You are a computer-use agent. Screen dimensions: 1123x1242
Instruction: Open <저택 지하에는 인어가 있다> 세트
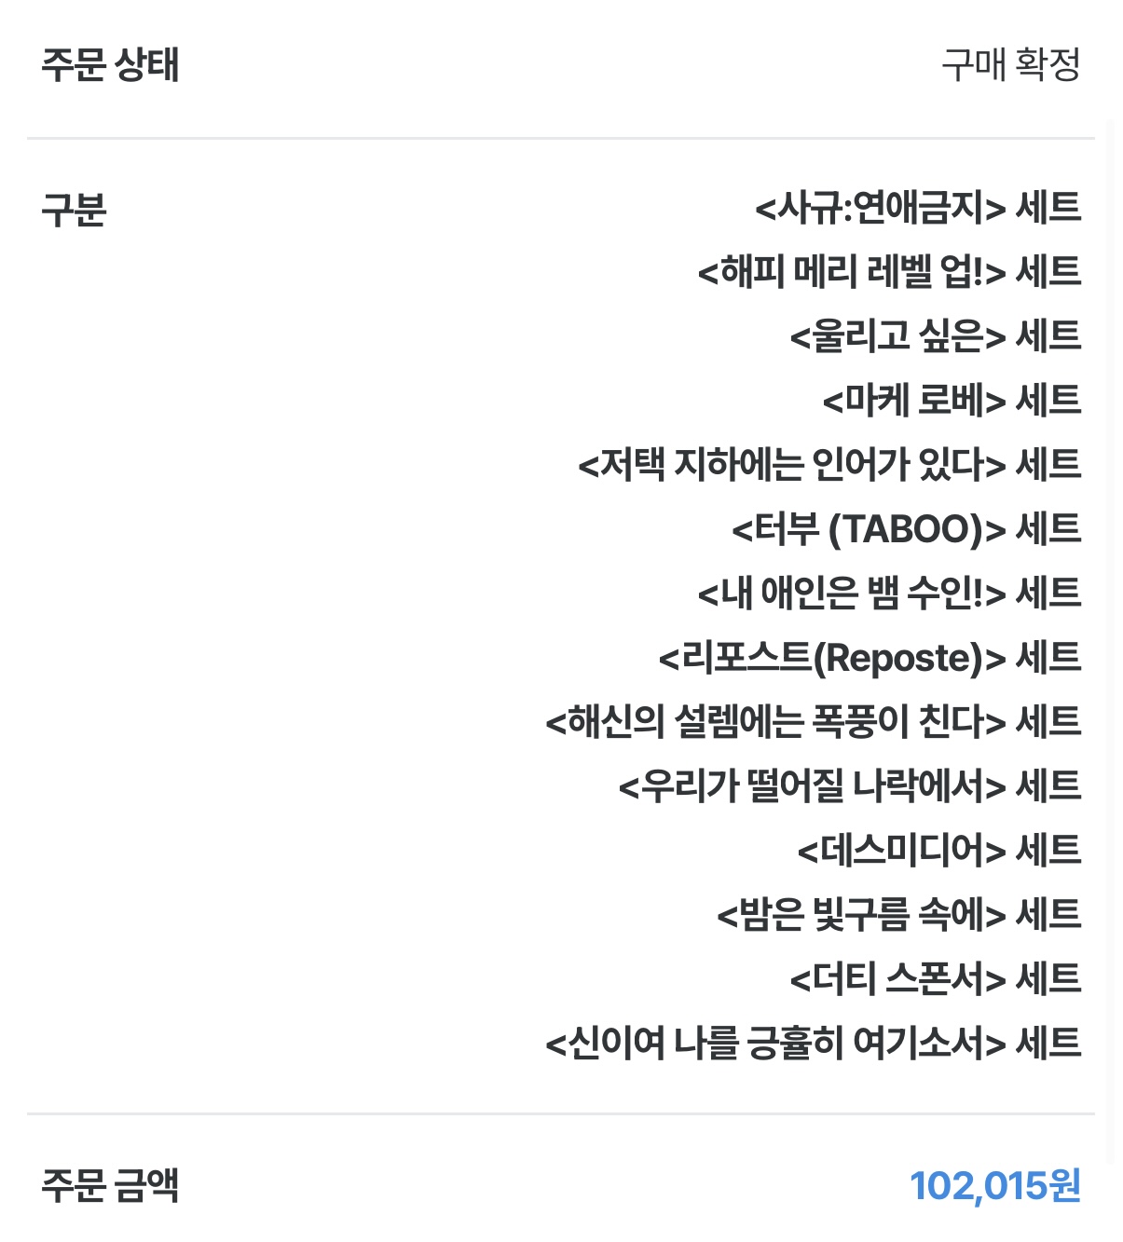coord(829,465)
